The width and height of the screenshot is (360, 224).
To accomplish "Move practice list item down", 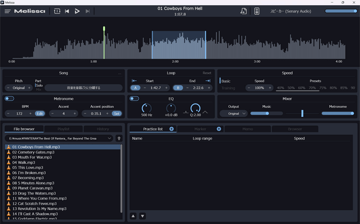I will [143, 216].
